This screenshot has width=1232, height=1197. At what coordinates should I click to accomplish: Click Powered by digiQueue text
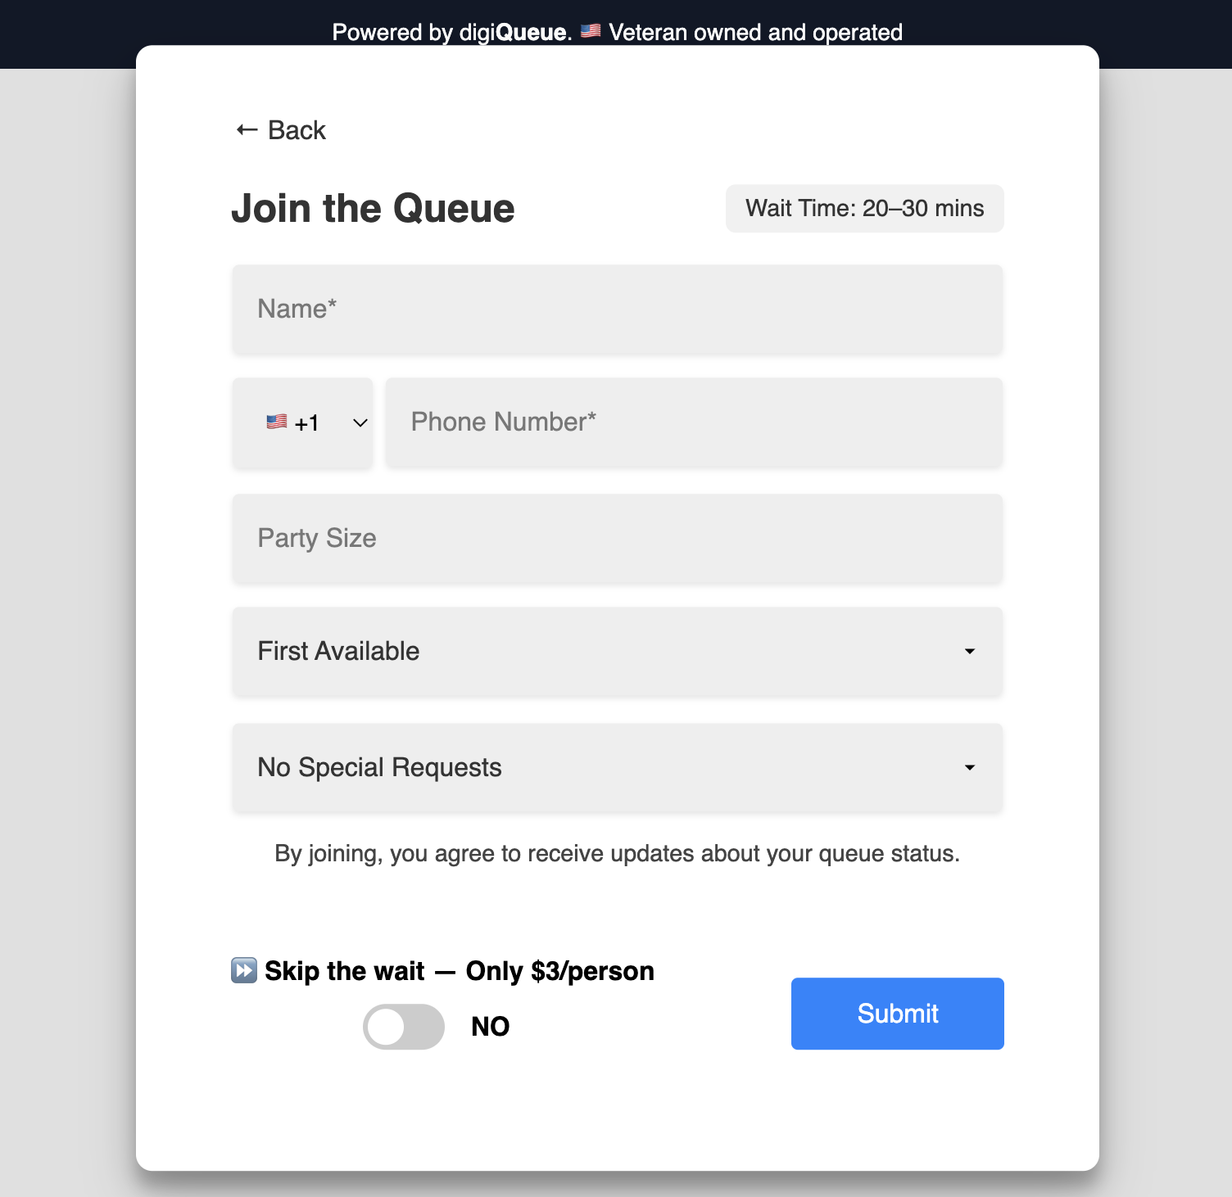(452, 32)
